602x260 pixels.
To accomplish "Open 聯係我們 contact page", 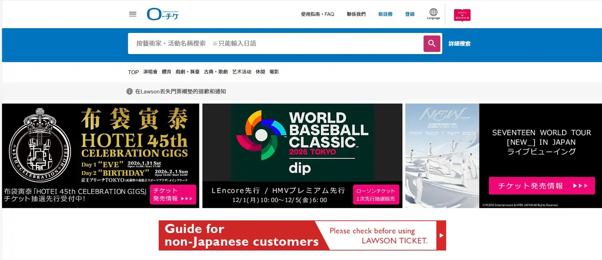I will point(356,14).
